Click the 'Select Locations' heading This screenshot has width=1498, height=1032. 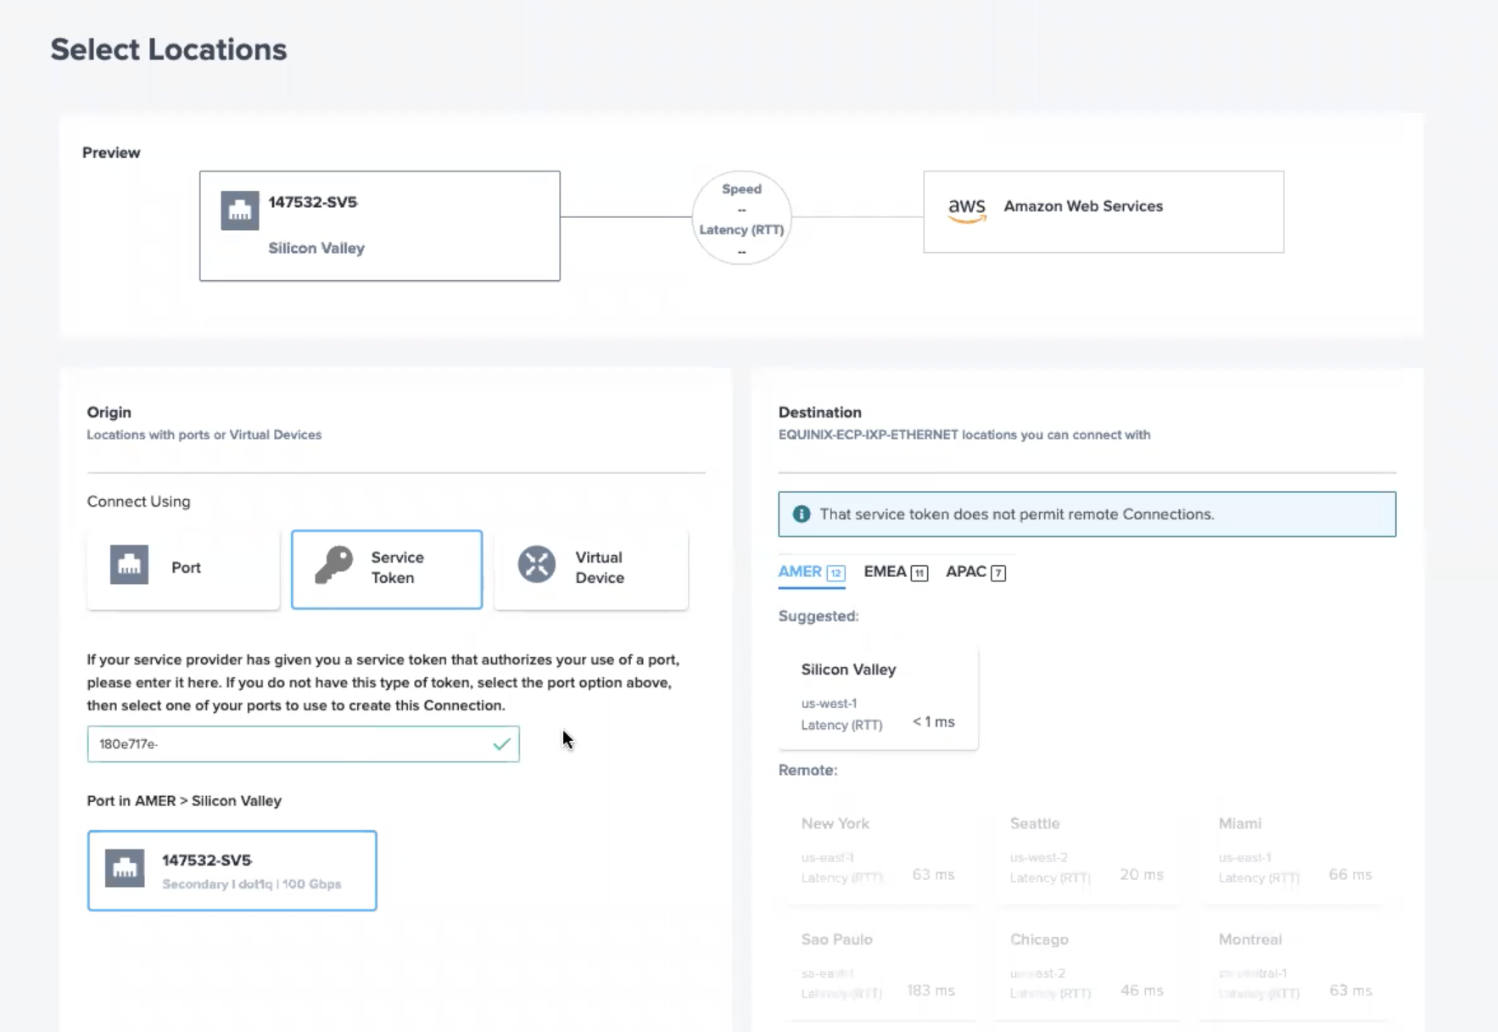169,49
